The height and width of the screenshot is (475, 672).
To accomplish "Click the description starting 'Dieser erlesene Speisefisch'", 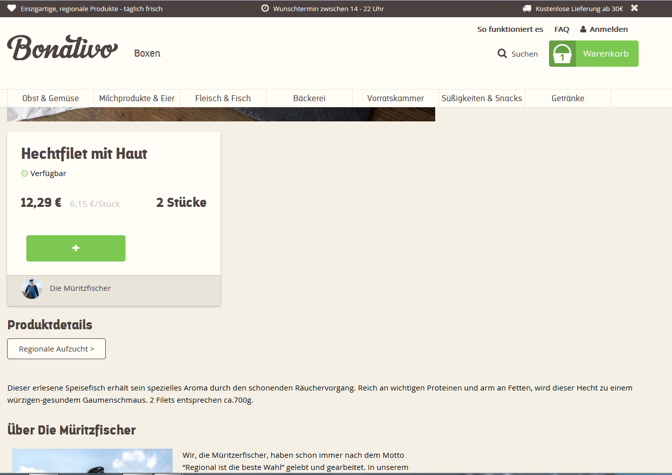I will click(320, 394).
